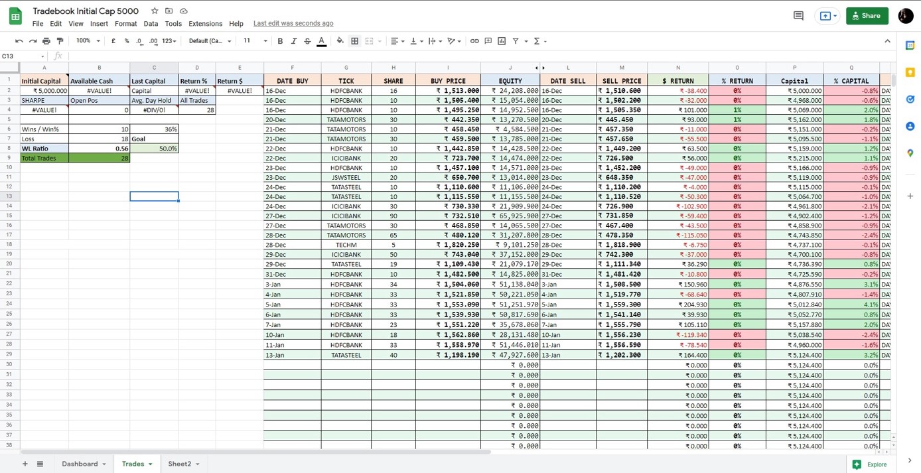Viewport: 921px width, 473px height.
Task: Open font size dropdown
Action: [255, 41]
